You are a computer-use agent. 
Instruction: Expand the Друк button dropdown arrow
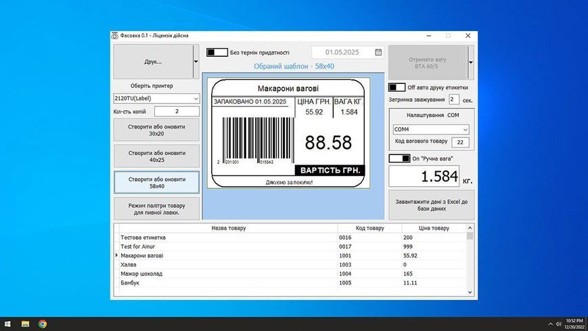[x=196, y=62]
